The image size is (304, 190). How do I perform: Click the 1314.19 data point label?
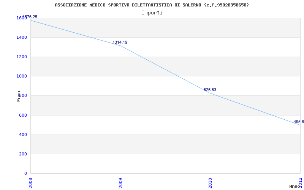[120, 42]
